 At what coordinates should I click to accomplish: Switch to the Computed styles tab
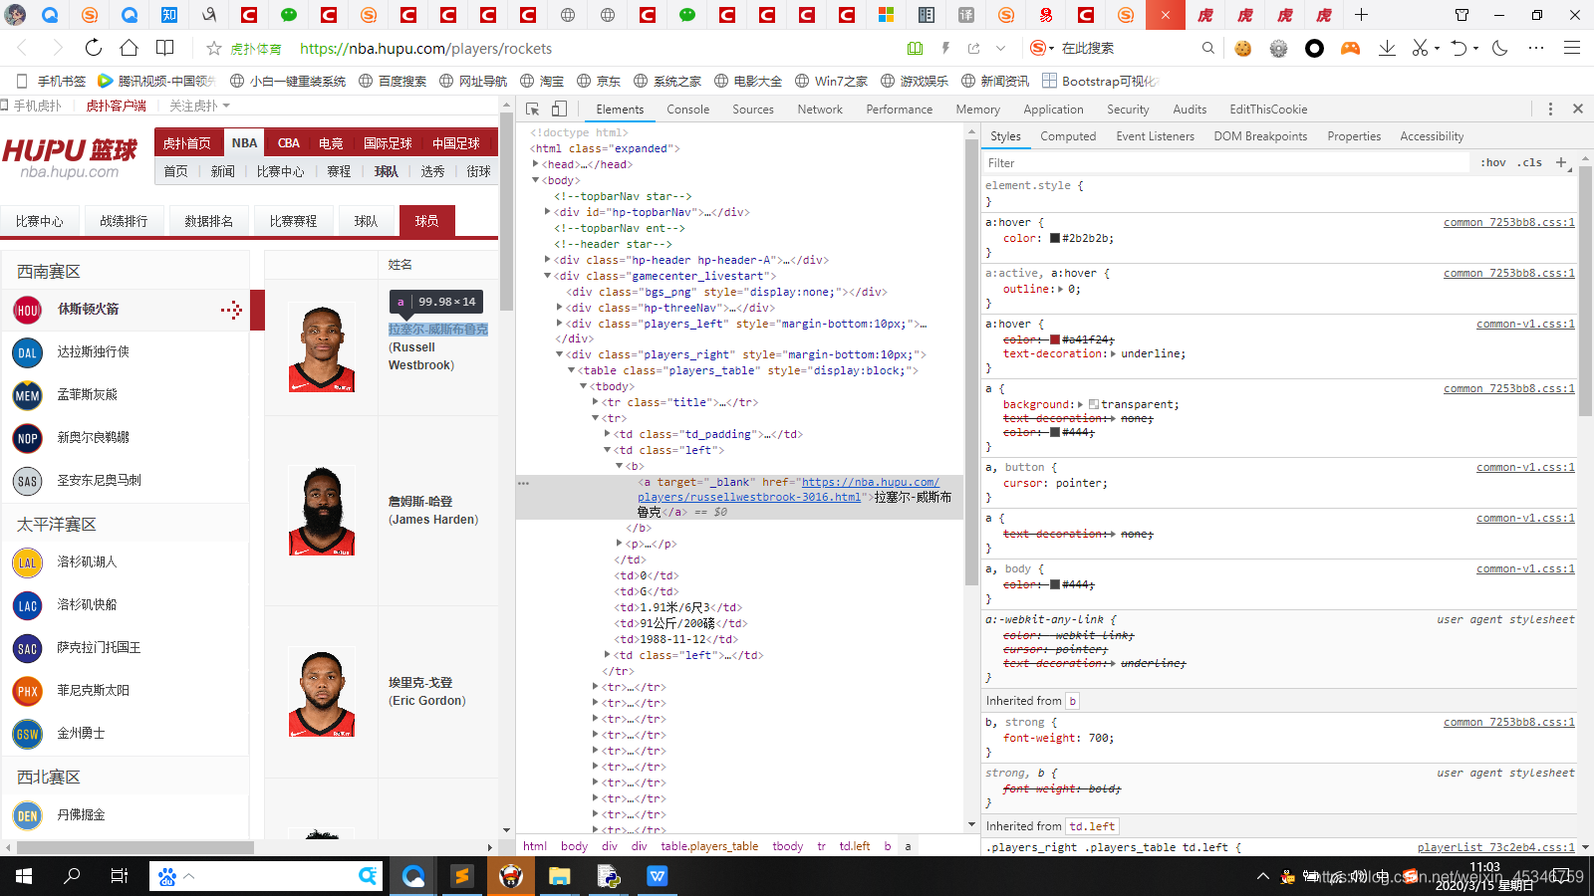point(1068,136)
